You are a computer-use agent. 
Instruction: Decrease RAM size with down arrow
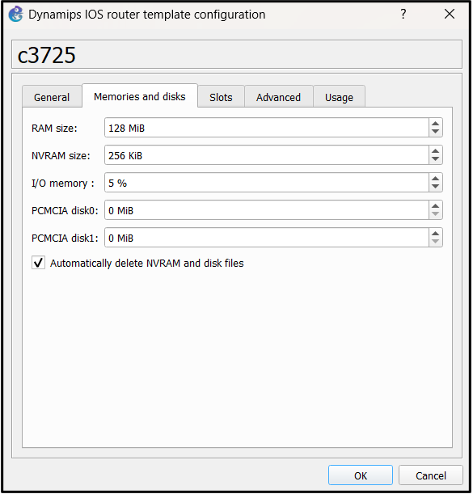436,132
